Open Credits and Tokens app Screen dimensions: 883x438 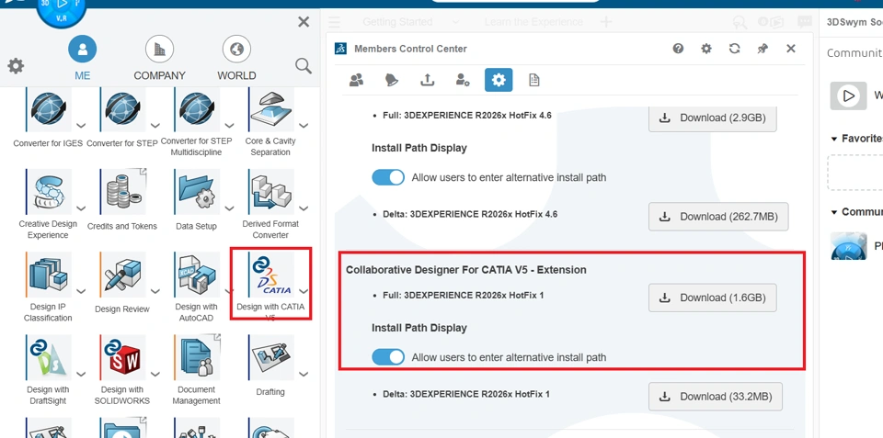[122, 192]
